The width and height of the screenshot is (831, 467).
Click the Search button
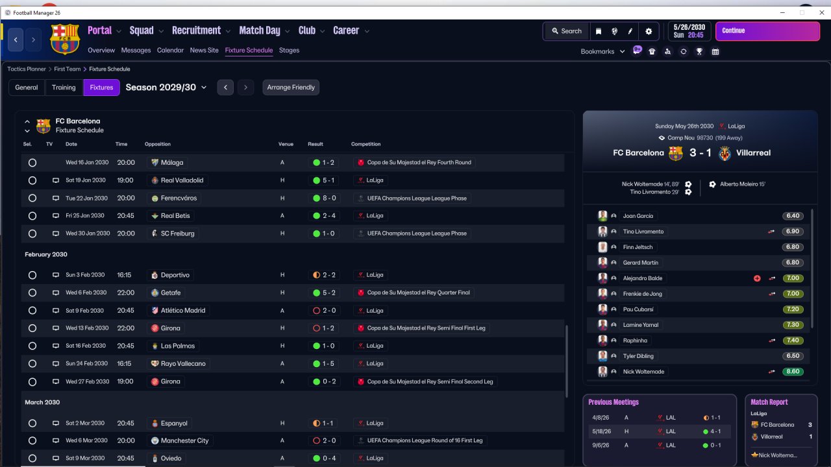566,31
